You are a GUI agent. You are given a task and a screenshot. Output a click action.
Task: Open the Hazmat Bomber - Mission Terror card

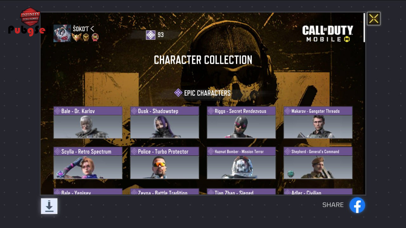click(x=241, y=163)
